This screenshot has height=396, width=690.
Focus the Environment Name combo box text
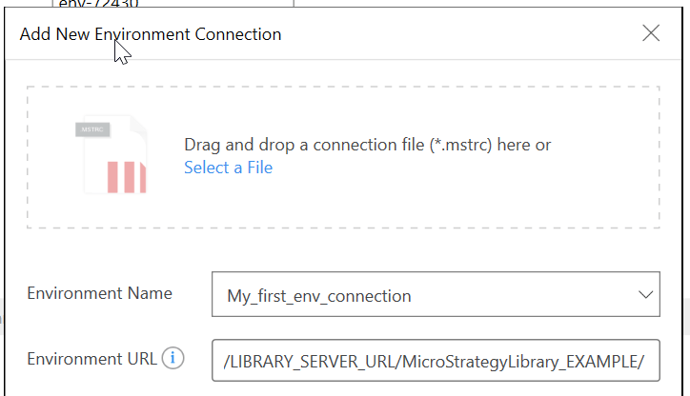[436, 294]
